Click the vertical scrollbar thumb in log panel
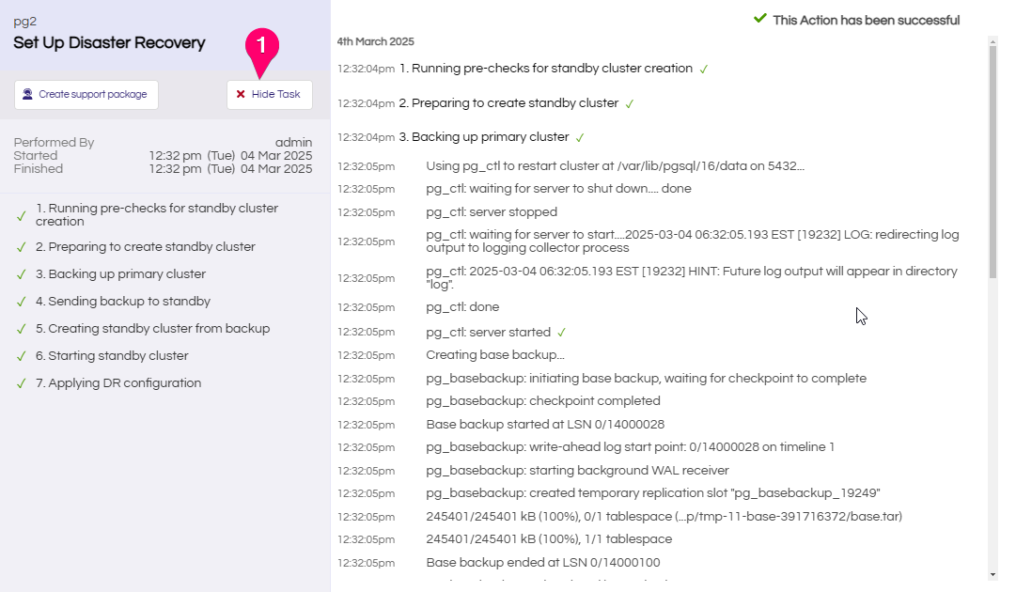 click(x=993, y=160)
